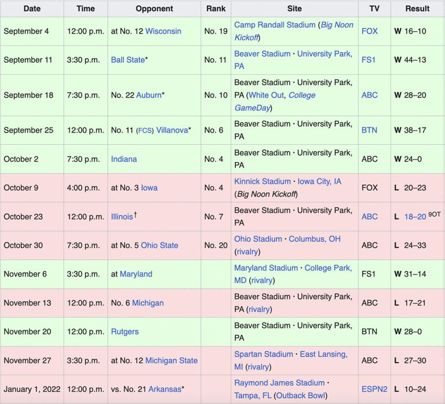Click the FS1 TV link for Ball State game
445x404 pixels.
[369, 60]
